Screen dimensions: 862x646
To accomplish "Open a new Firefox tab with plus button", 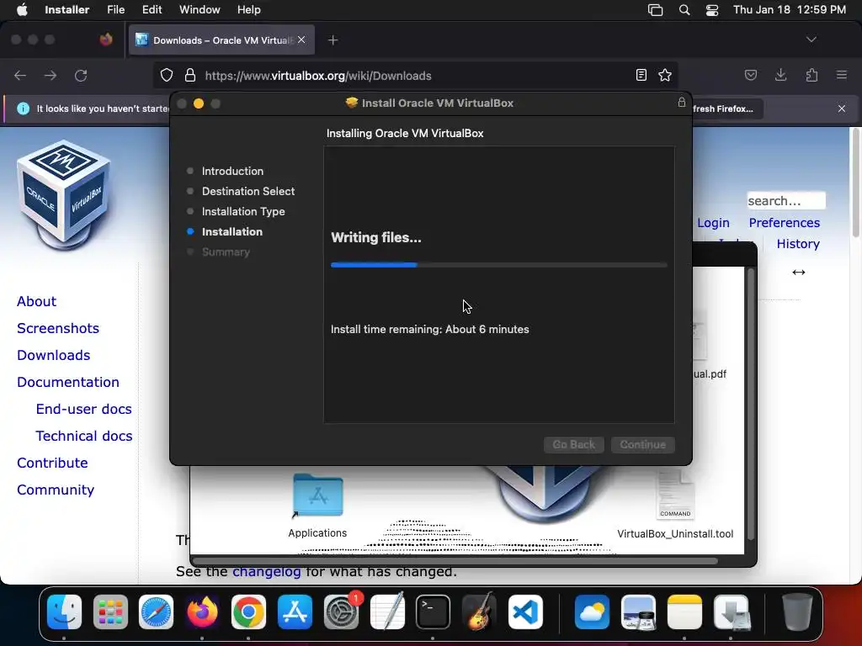I will pyautogui.click(x=333, y=40).
